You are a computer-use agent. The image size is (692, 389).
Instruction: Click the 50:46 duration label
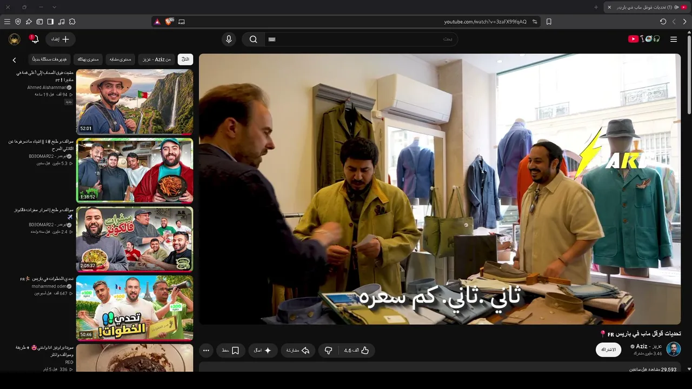click(x=86, y=334)
